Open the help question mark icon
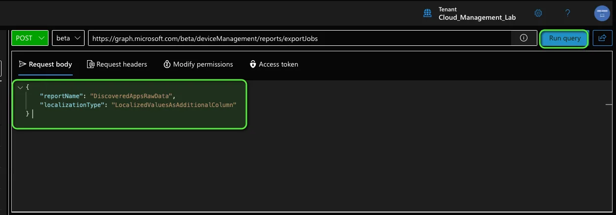616x215 pixels. (x=568, y=13)
